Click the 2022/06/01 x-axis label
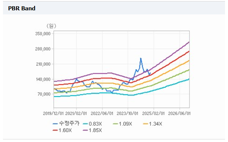 (102, 113)
